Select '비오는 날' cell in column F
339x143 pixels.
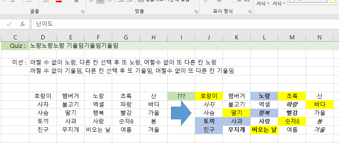(98, 130)
